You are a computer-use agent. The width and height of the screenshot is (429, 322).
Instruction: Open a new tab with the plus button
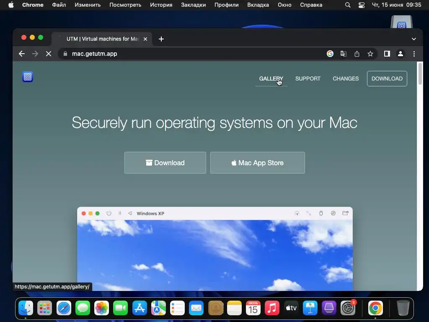point(161,39)
